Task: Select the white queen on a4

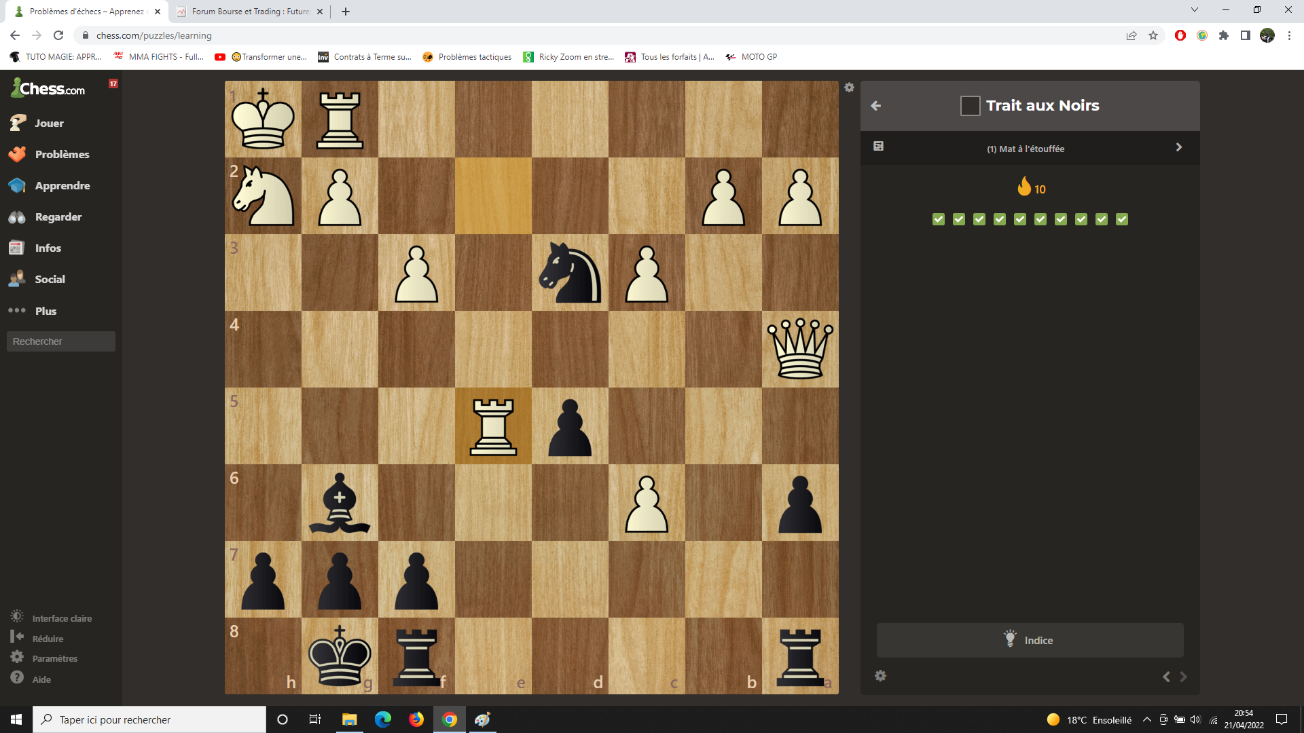Action: click(x=800, y=349)
